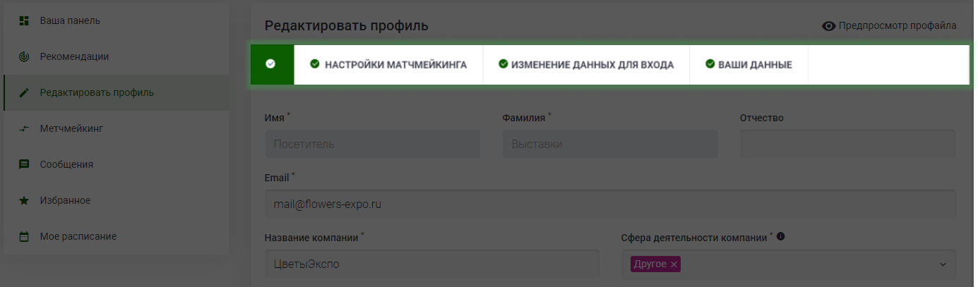Screen dimensions: 978x287
Task: Click the Сообщения chat bubble icon
Action: [24, 164]
